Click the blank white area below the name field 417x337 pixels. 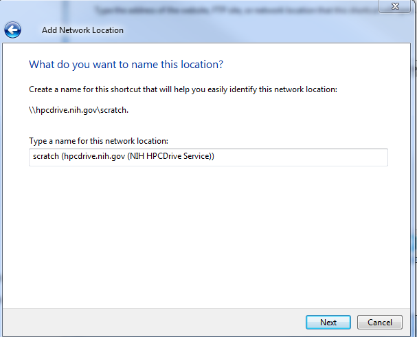coord(206,234)
